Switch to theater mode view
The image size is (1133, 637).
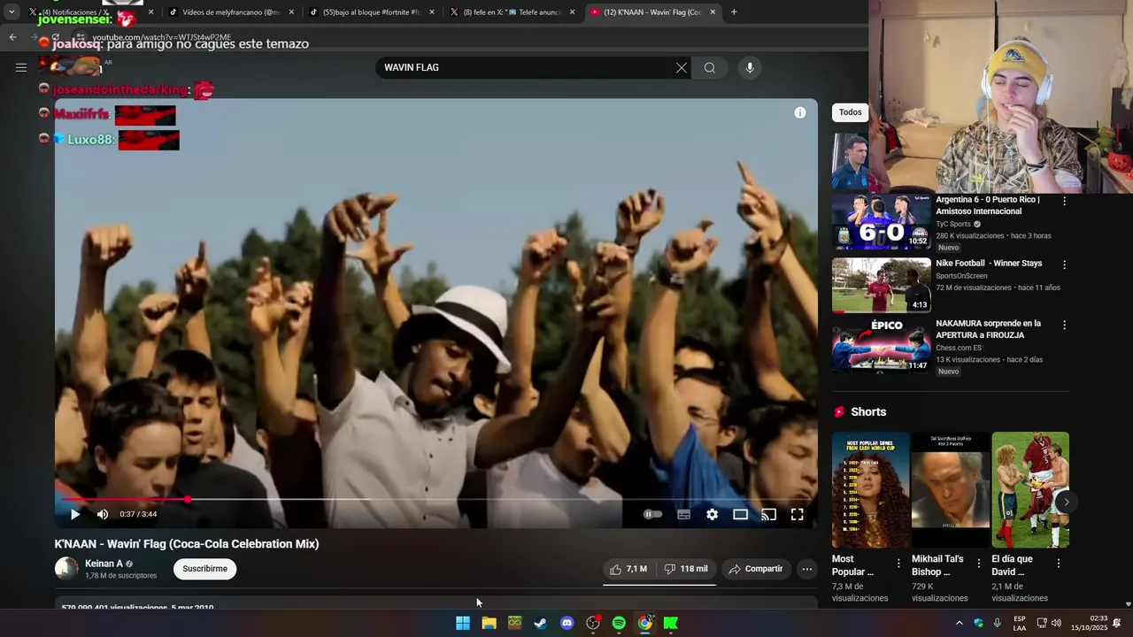(x=740, y=514)
